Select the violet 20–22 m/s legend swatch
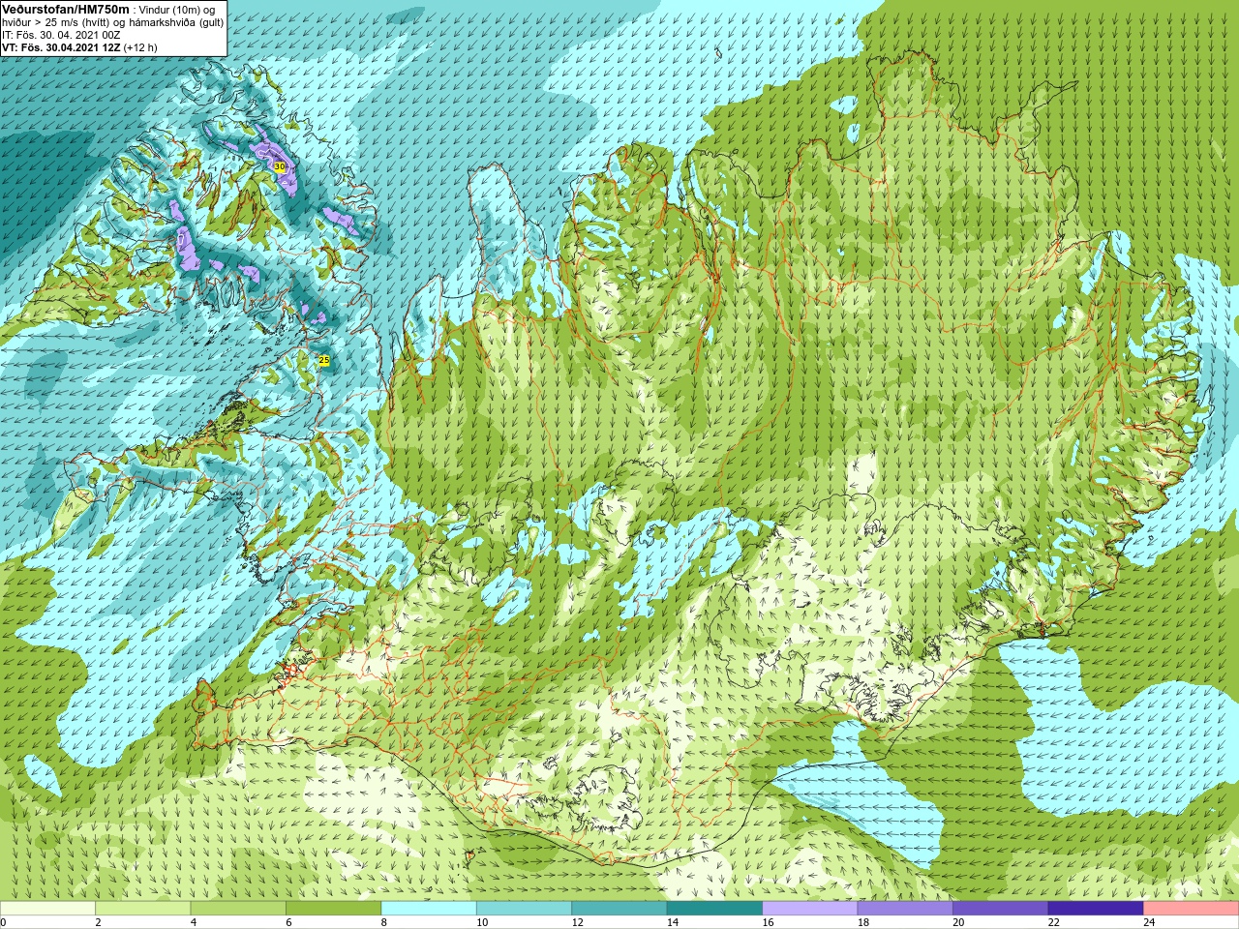Screen dimensions: 1239x929 tap(1001, 909)
